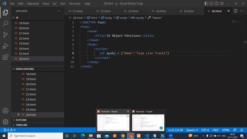
Task: Open notifications bell in status bar
Action: click(242, 130)
